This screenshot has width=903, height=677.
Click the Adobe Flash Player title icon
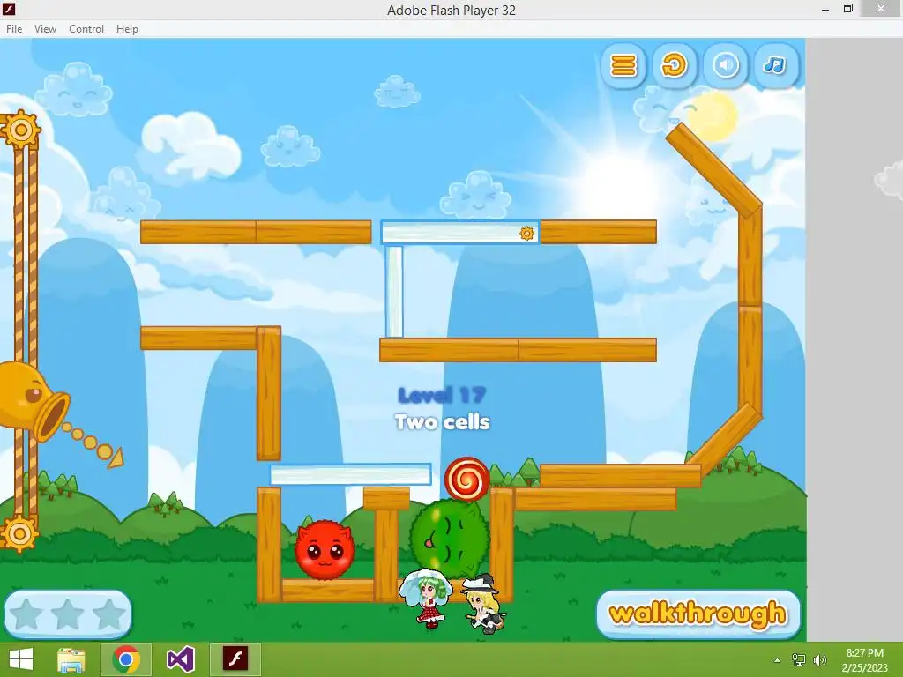click(8, 9)
